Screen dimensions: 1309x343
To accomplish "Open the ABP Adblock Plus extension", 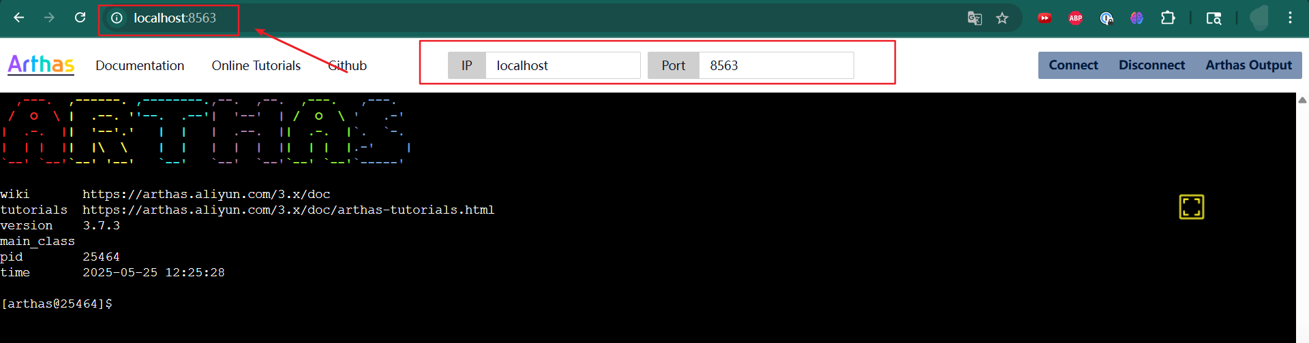I will [x=1076, y=18].
